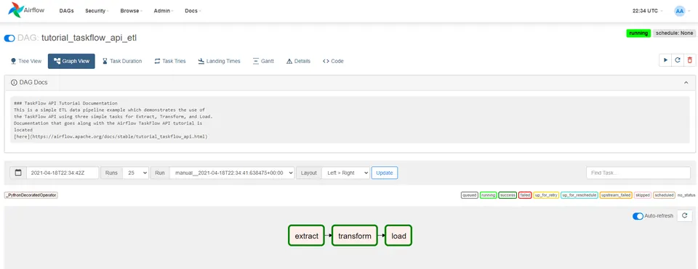Viewport: 698px width, 269px height.
Task: Click the graph refresh button
Action: pos(685,216)
